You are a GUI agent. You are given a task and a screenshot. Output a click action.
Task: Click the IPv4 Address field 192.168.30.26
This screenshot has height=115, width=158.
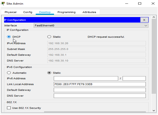click(96, 43)
